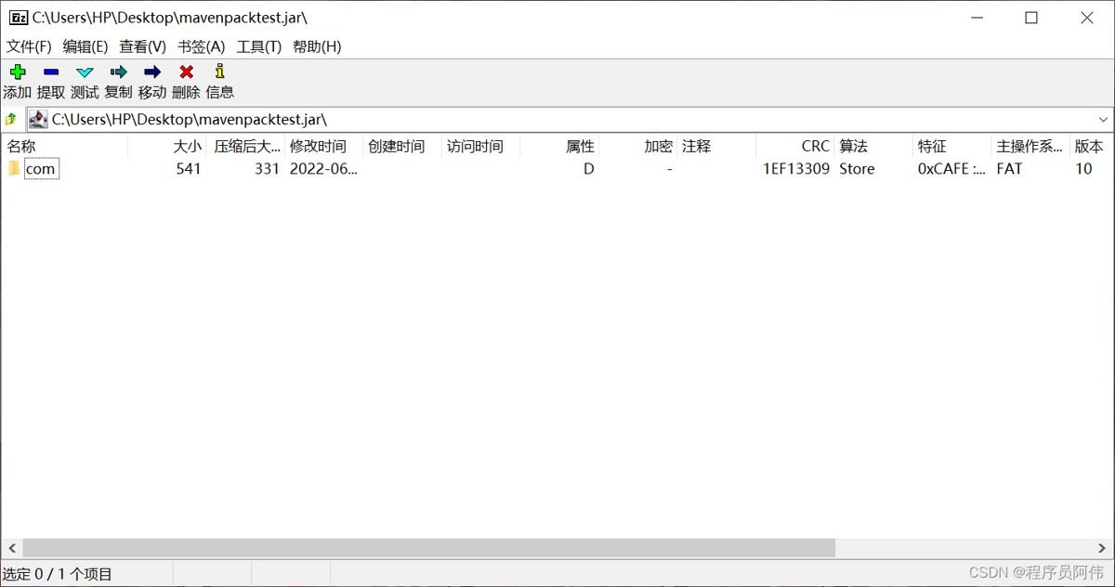Screen dimensions: 1115x587
Task: Run the Test (测试) archive tool
Action: [x=85, y=72]
